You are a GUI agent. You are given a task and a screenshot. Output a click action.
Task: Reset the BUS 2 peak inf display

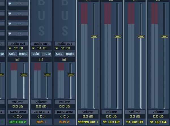65,60
